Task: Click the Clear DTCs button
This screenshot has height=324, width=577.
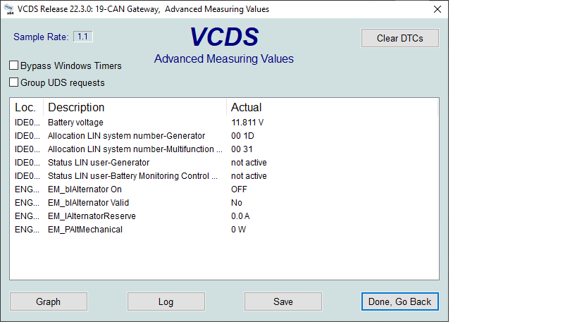Action: pyautogui.click(x=400, y=38)
